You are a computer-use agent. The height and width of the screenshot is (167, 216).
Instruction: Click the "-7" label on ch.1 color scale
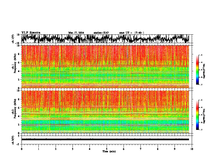coord(201,85)
